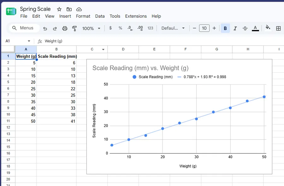The image size is (284, 186).
Task: Select row 12 header
Action: [8, 128]
